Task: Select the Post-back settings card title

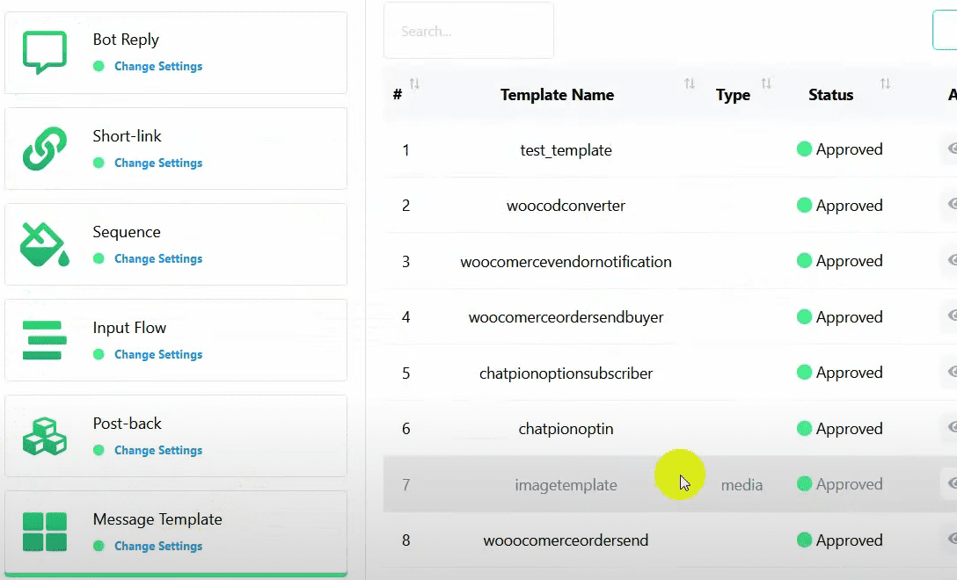Action: point(128,424)
